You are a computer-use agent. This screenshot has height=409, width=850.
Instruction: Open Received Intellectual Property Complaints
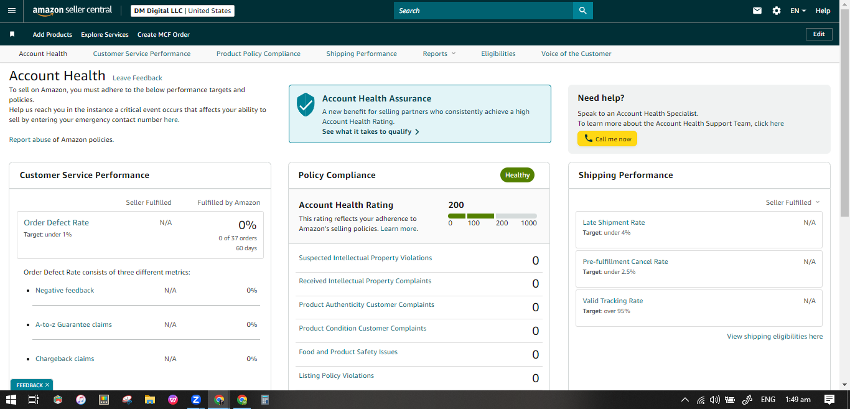pos(365,281)
